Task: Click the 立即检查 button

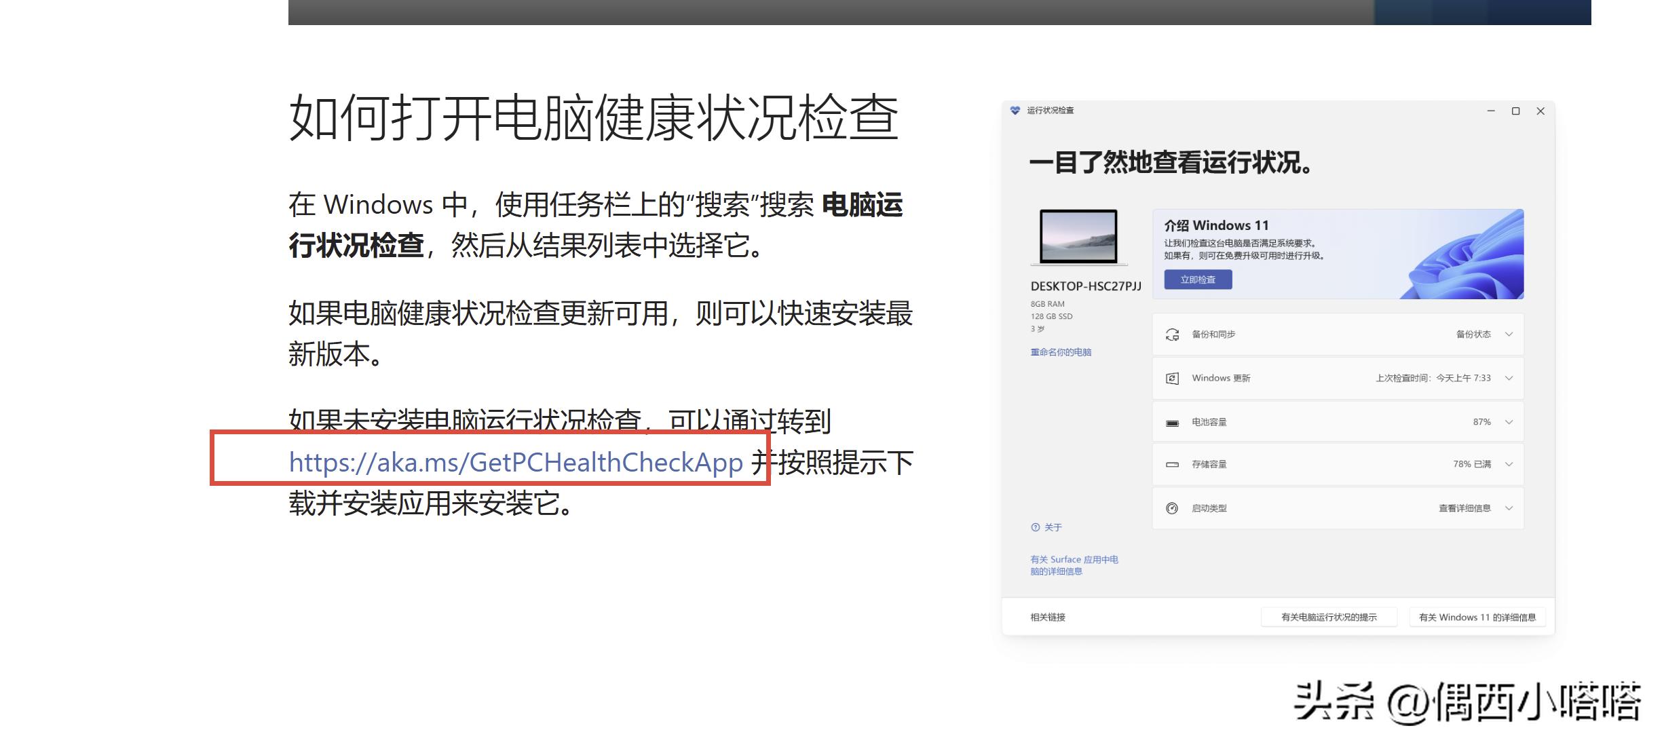Action: (x=1198, y=280)
